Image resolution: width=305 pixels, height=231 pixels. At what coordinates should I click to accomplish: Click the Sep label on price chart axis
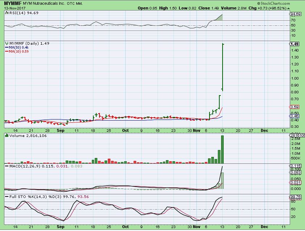(61, 130)
